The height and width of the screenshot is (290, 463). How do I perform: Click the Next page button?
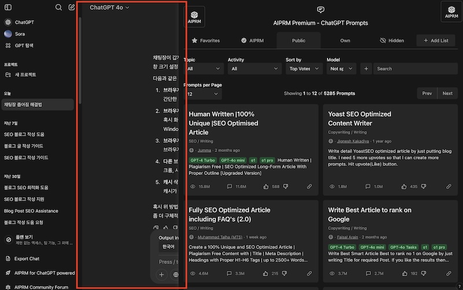[447, 93]
